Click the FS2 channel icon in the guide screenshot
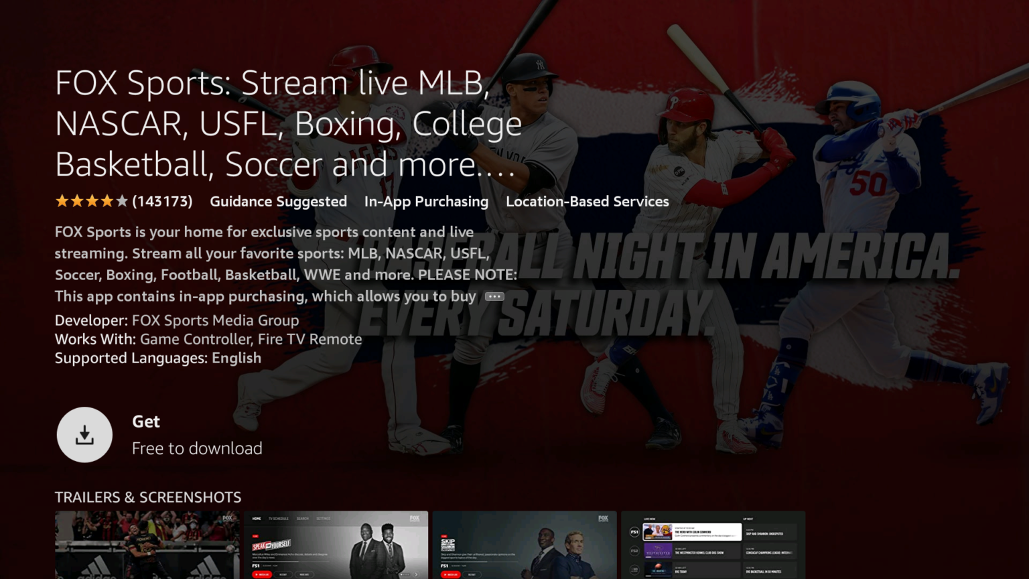 click(634, 551)
